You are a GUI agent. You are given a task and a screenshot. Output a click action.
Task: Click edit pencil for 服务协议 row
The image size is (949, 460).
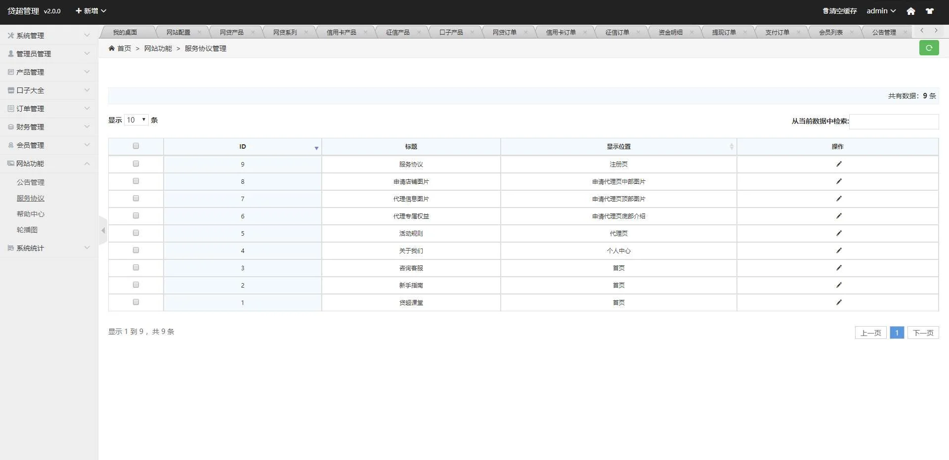pyautogui.click(x=838, y=164)
